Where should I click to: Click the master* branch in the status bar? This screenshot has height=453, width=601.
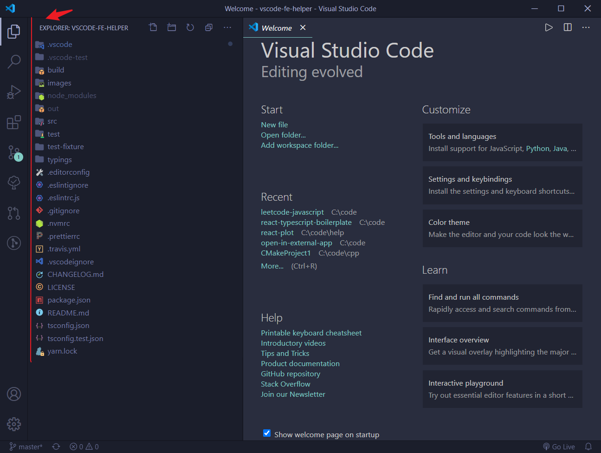click(x=26, y=446)
